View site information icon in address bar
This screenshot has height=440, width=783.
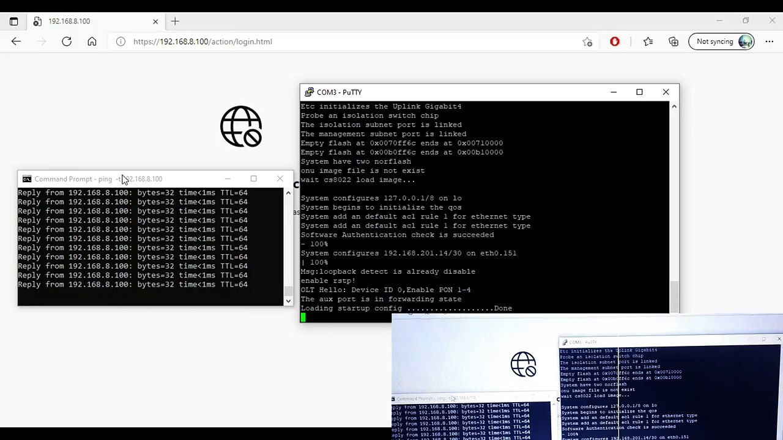(x=121, y=42)
